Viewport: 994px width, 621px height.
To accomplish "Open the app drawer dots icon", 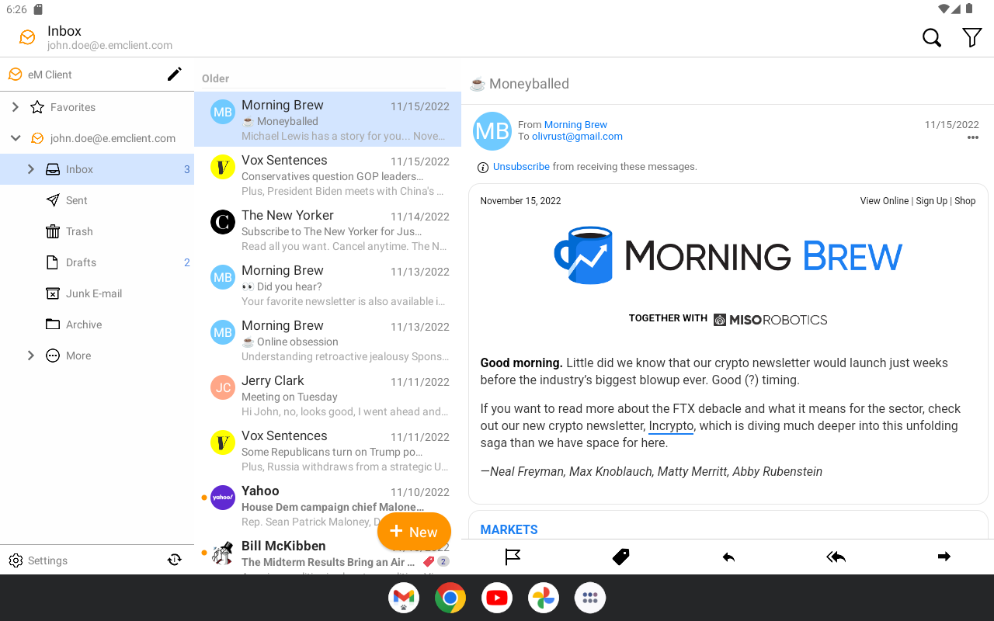I will click(x=590, y=598).
